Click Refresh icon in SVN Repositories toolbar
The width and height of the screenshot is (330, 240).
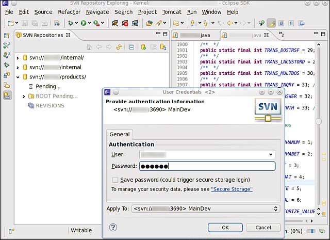(119, 47)
